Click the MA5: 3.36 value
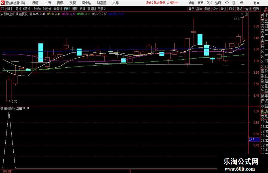The height and width of the screenshot is (173, 268). 39,14
